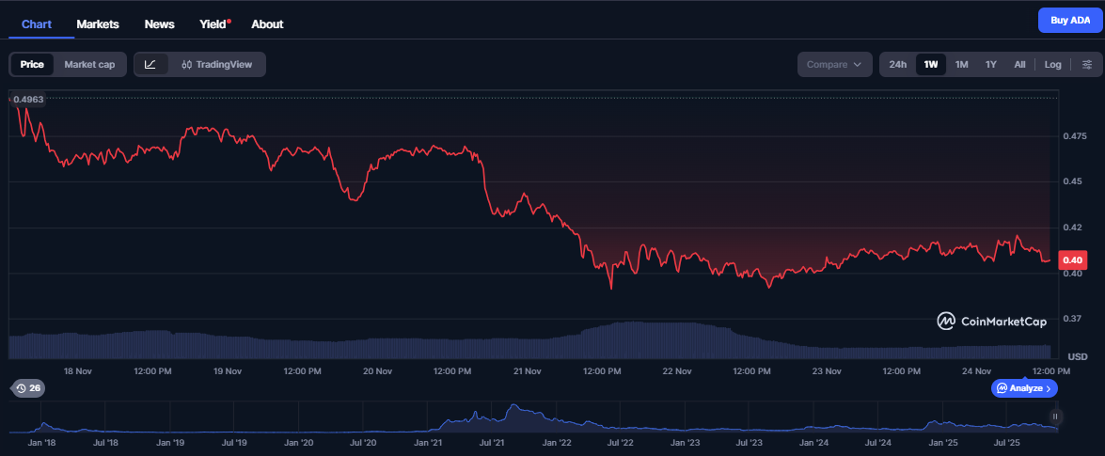Expand the Compare dropdown
This screenshot has height=456, width=1105.
coord(834,65)
